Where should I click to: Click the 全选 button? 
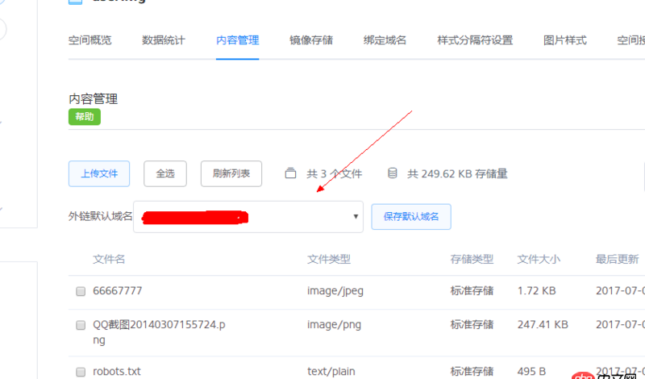[165, 173]
